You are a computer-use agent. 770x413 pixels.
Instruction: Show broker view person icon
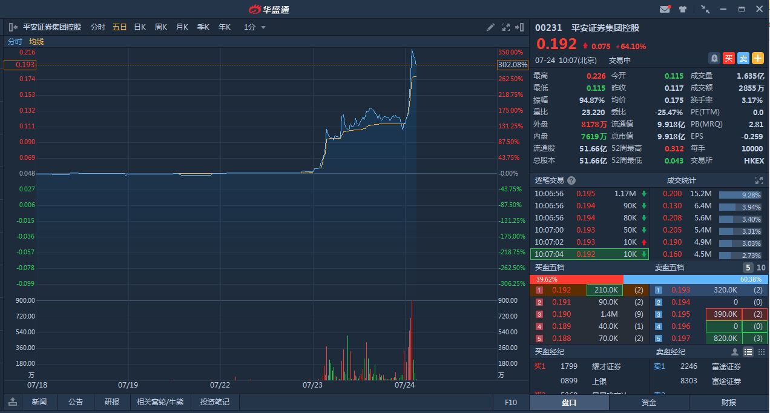coord(735,352)
